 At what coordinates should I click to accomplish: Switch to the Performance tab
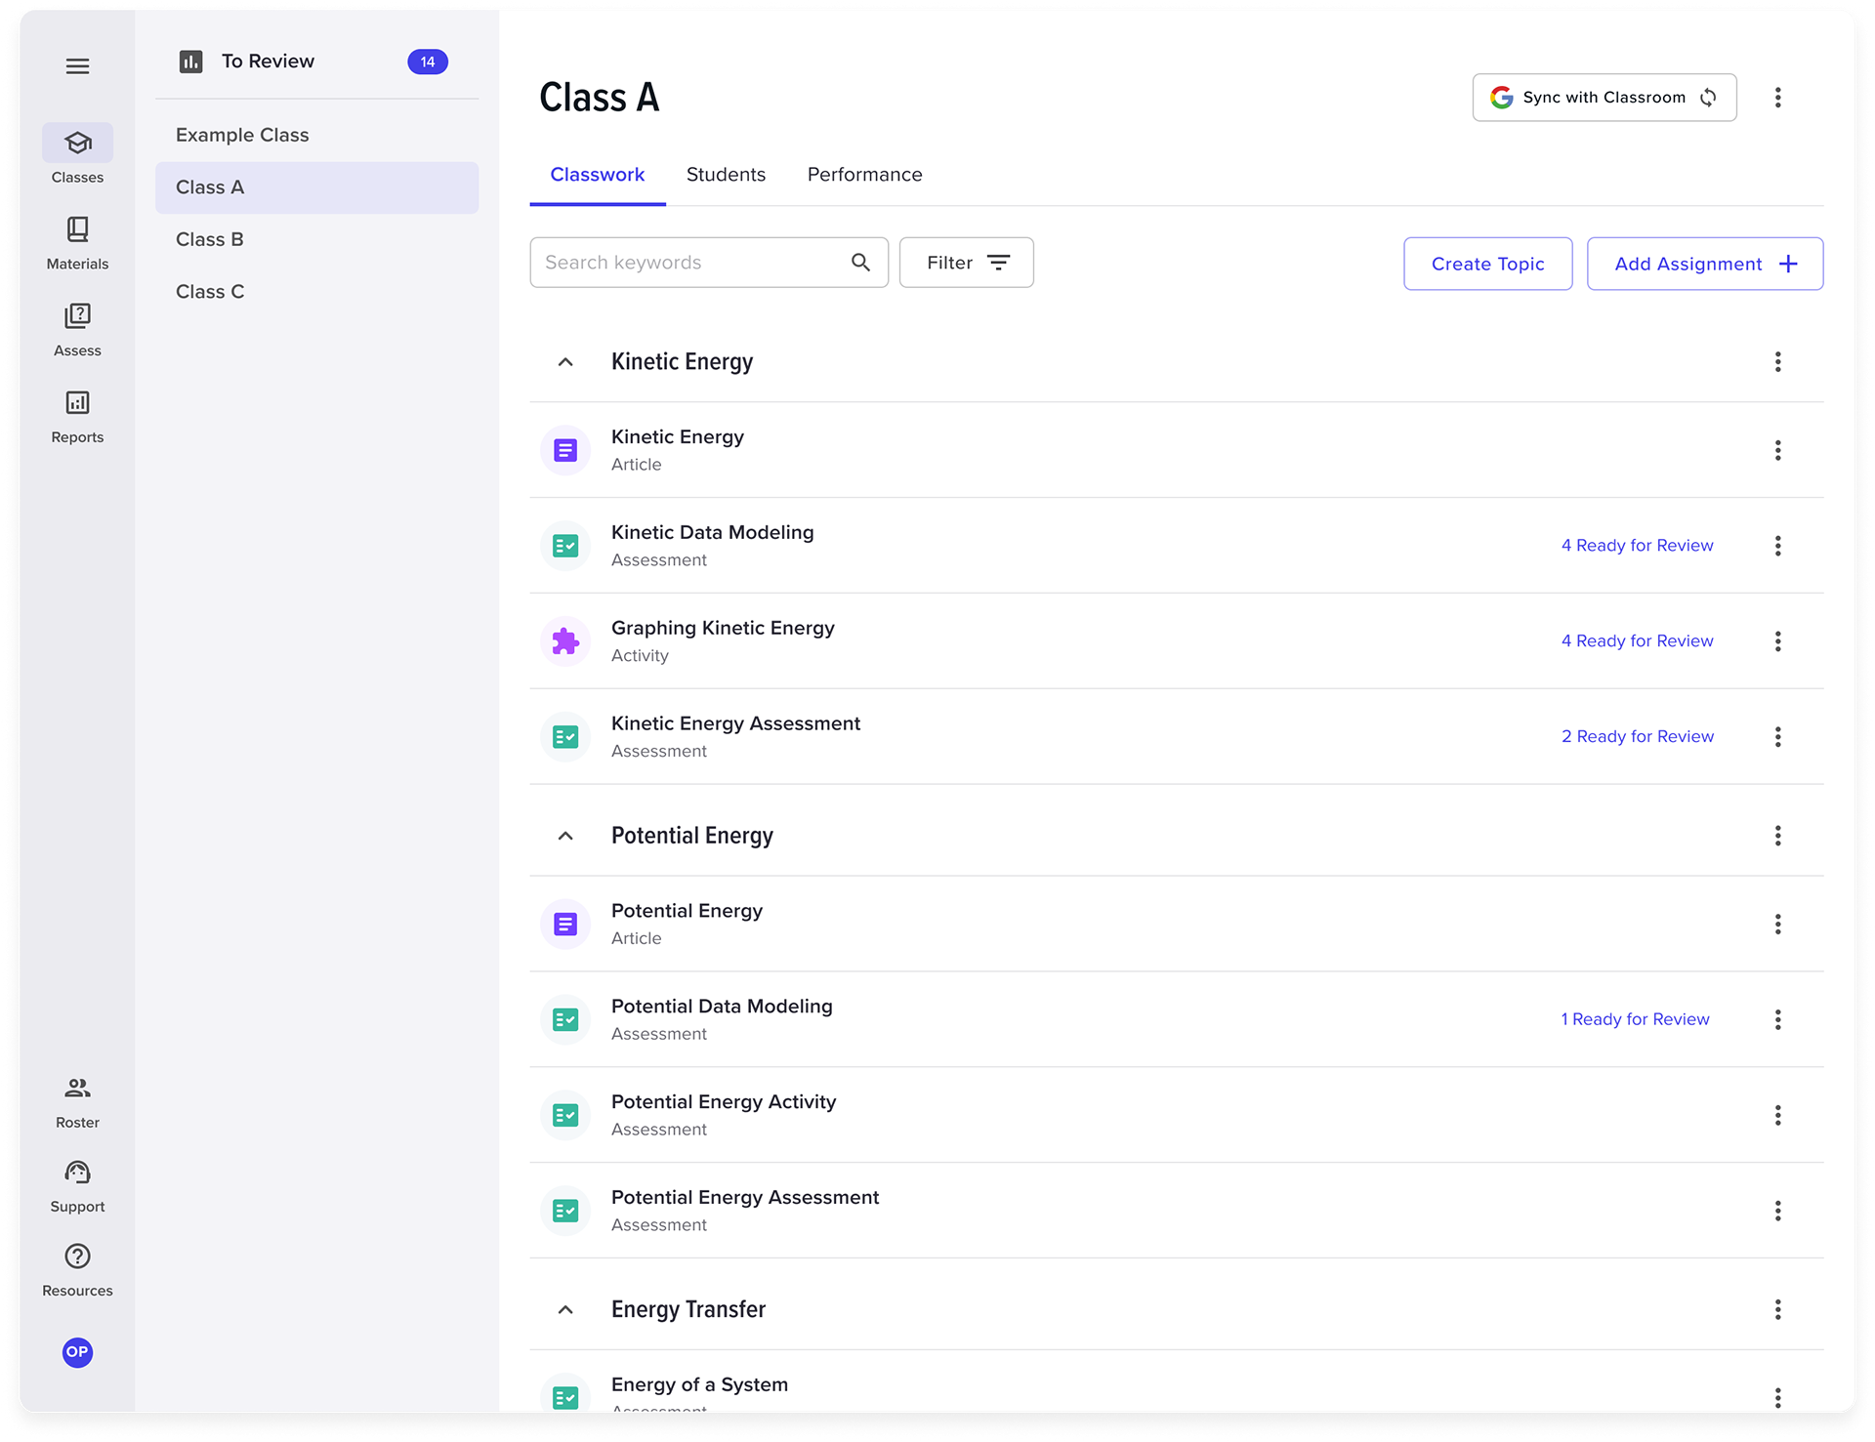pyautogui.click(x=864, y=175)
